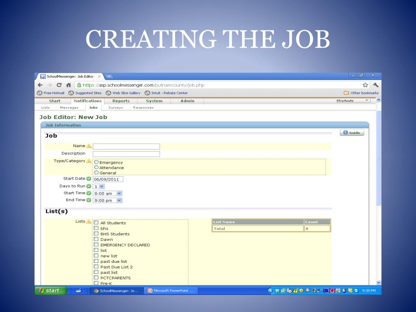Bookmark page with star icon

click(365, 85)
